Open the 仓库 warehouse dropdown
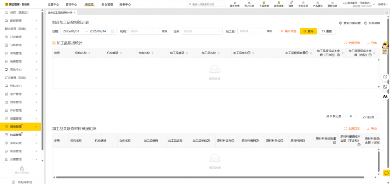This screenshot has width=390, height=184. coord(202,31)
